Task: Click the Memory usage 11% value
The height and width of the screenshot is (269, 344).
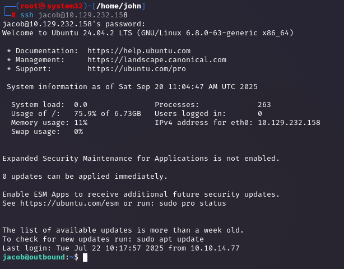Action: 81,123
